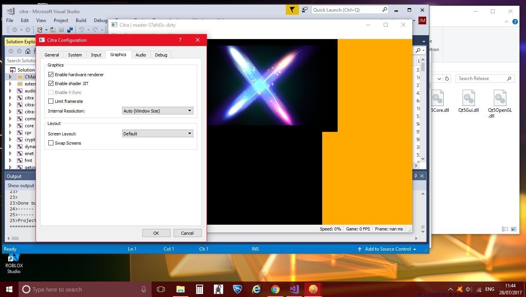Select the Qt5Gui.dll file icon
Screen dimensions: 526x297
click(x=468, y=98)
